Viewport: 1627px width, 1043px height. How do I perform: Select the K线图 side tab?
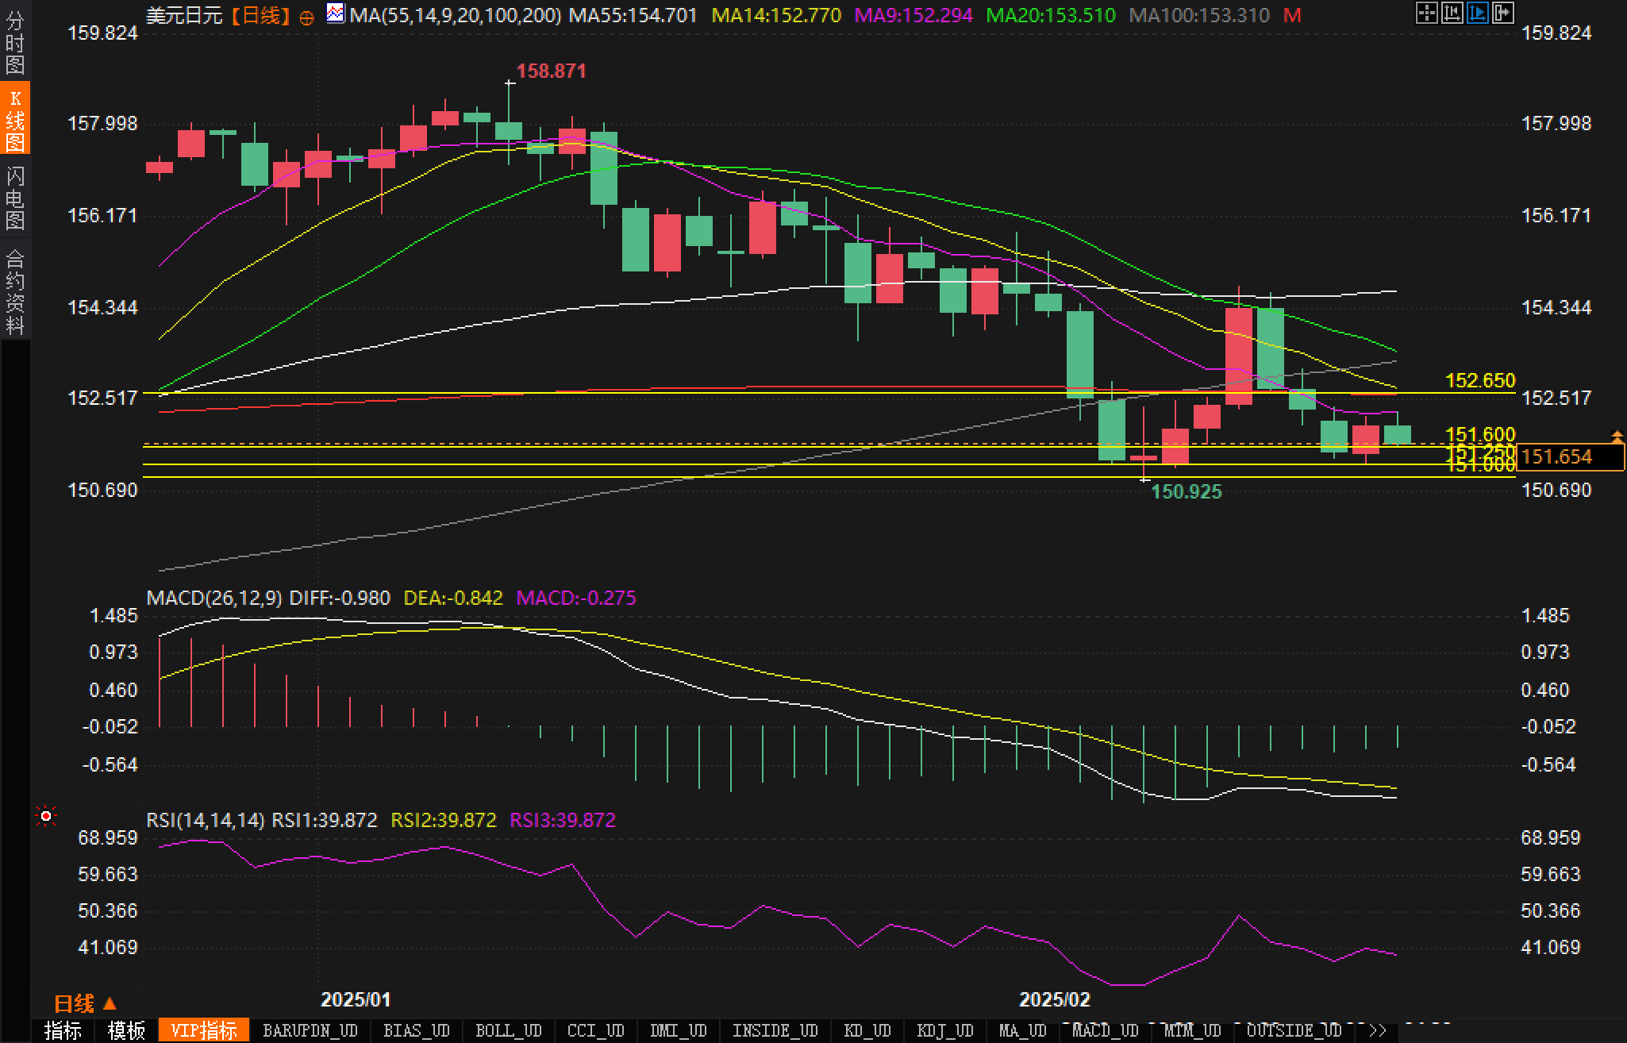[15, 119]
